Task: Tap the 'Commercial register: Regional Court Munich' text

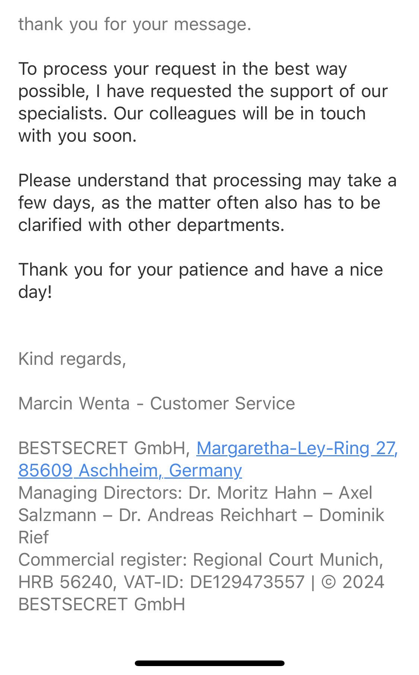Action: click(x=200, y=560)
